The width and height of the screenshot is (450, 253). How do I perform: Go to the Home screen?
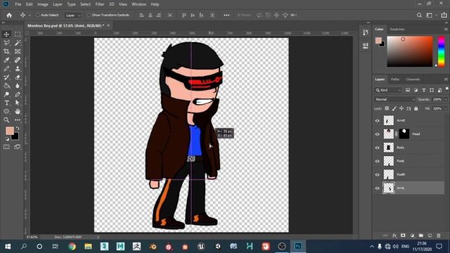pyautogui.click(x=9, y=15)
